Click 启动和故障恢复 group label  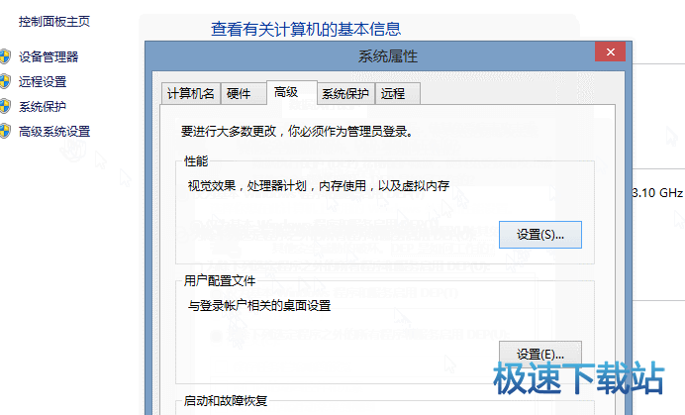[x=226, y=400]
